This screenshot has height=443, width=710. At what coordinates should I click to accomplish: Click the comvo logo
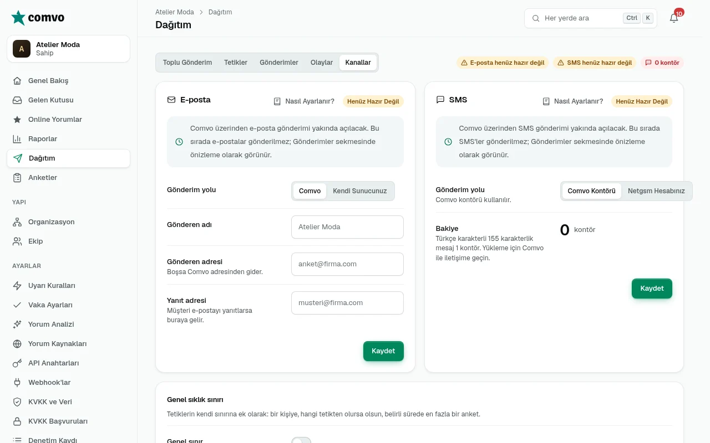click(x=38, y=18)
